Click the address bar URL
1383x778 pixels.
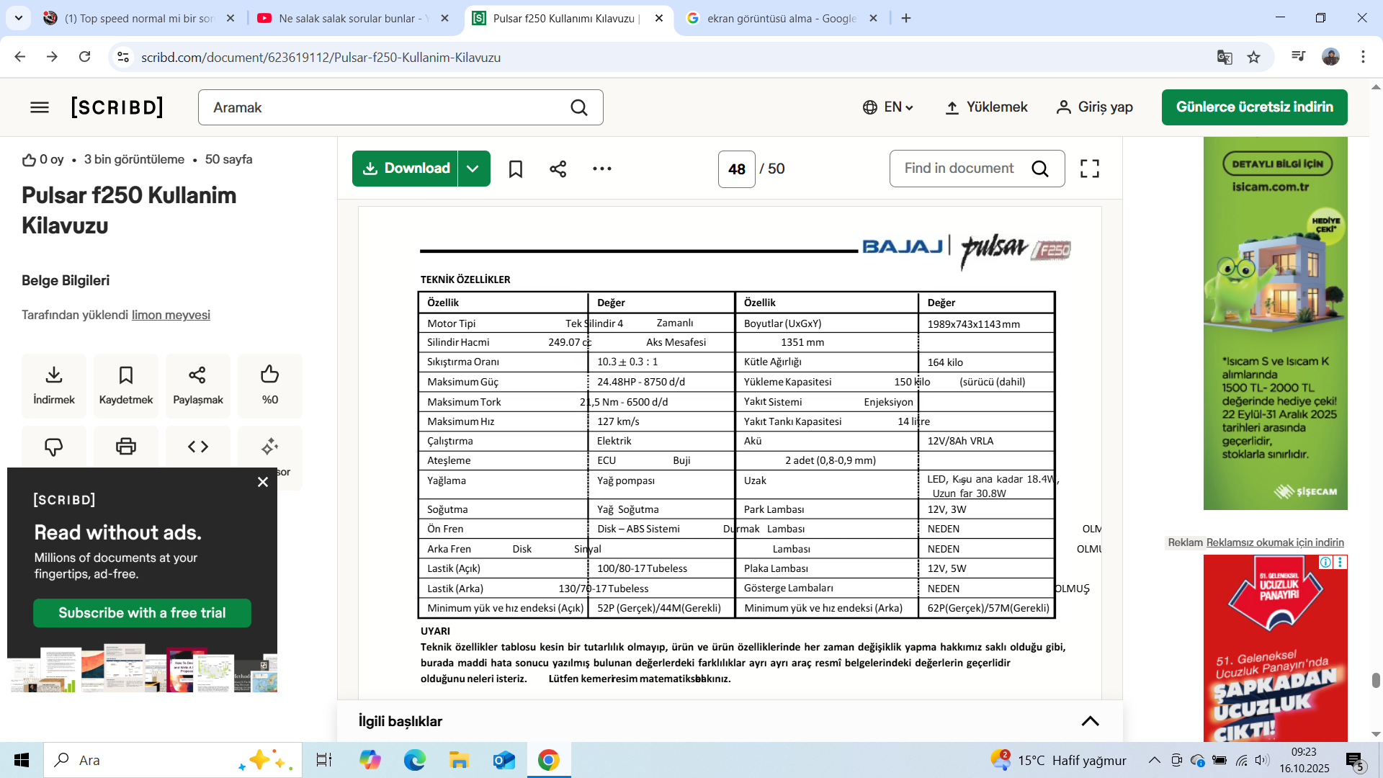pos(321,57)
